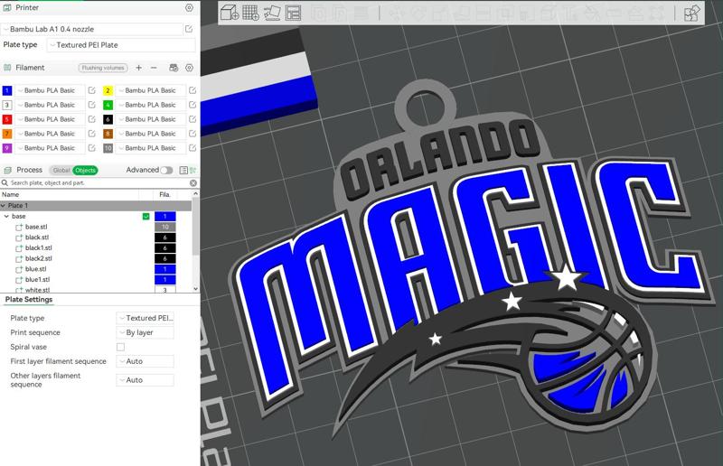Image resolution: width=723 pixels, height=466 pixels.
Task: Collapse the base object tree node
Action: (6, 216)
